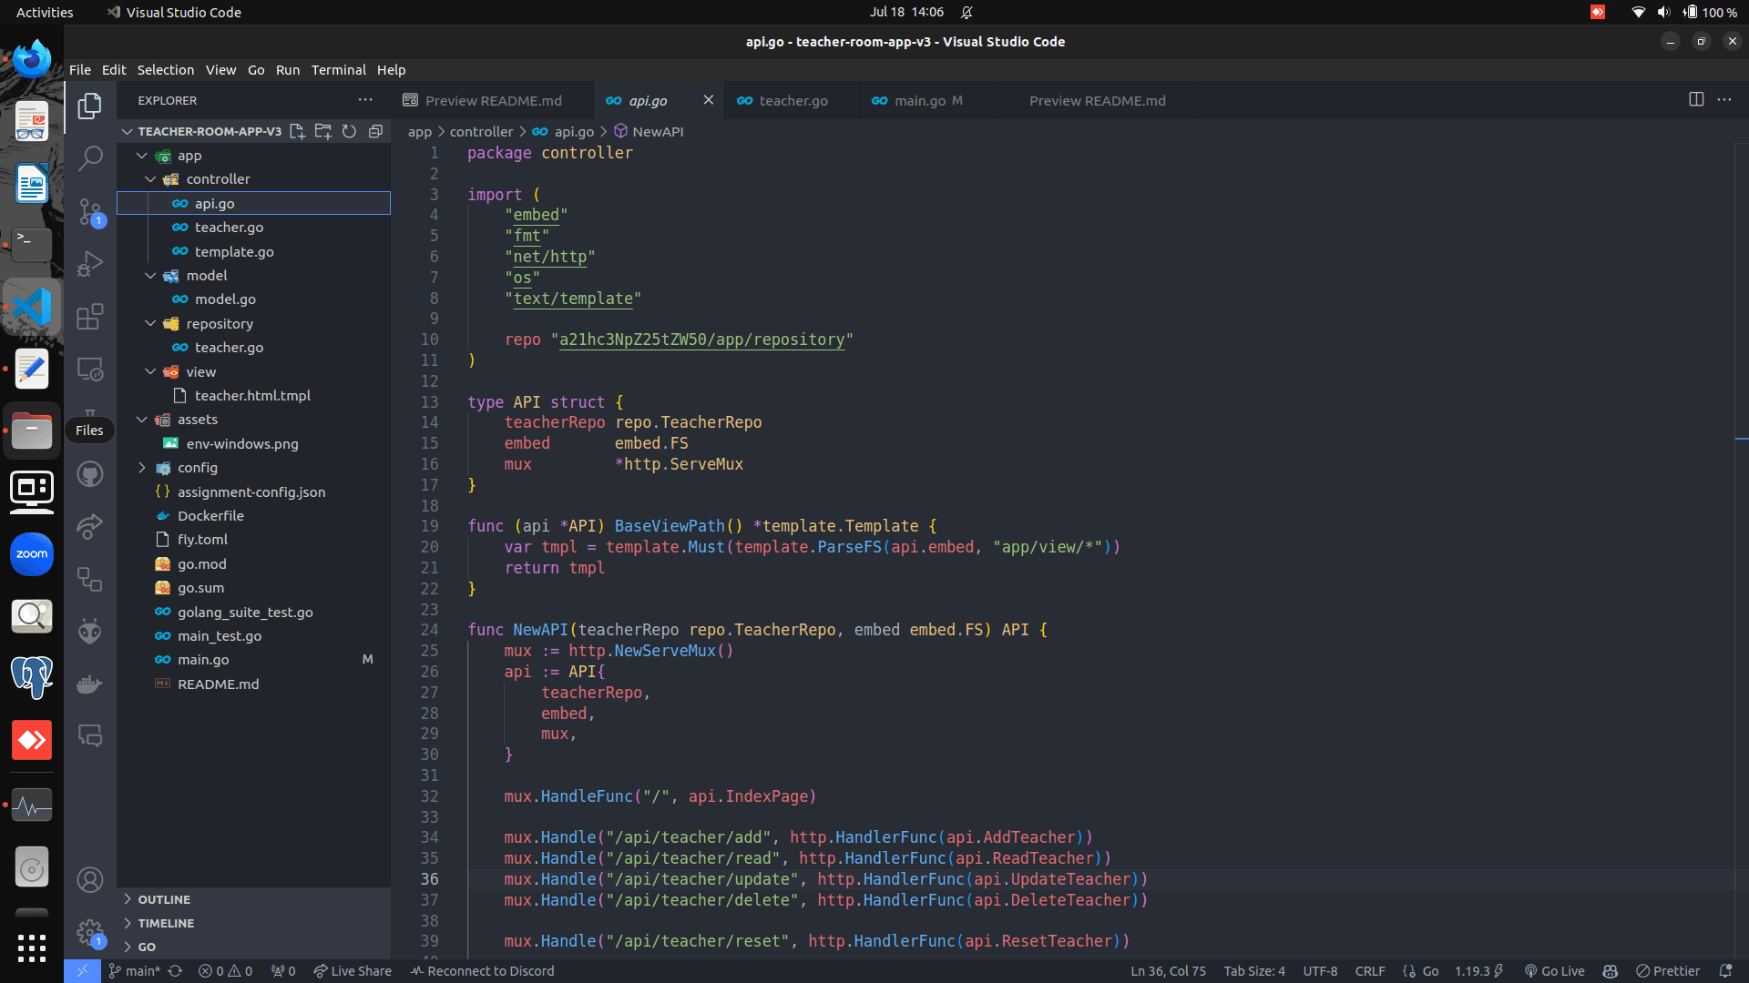The image size is (1749, 983).
Task: Open the Search view in activity bar
Action: [x=89, y=158]
